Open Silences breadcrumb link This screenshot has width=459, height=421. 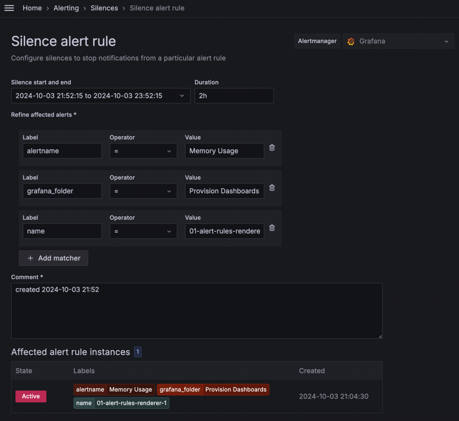coord(104,8)
